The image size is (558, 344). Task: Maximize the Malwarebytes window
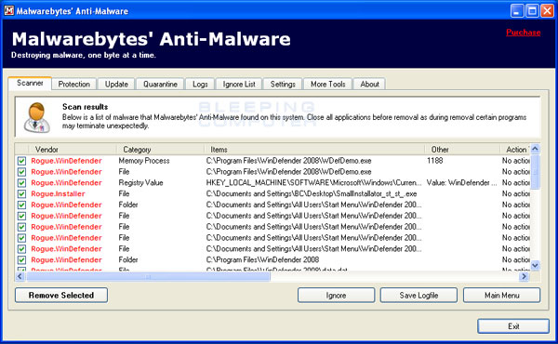coord(532,10)
